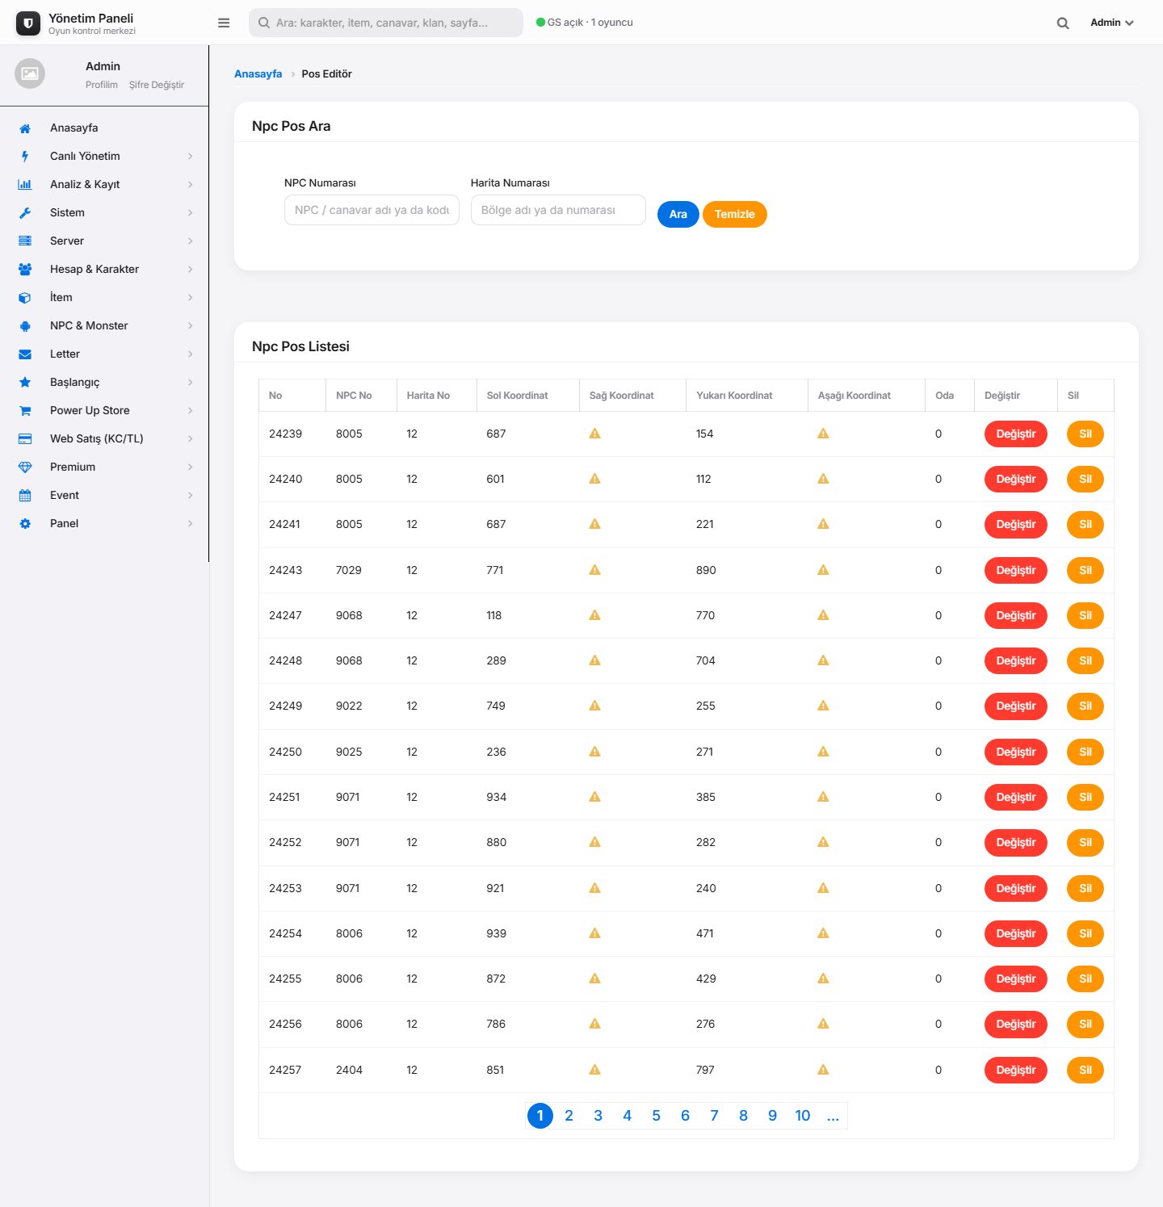Click the blue Ara search button
Image resolution: width=1163 pixels, height=1207 pixels.
click(678, 214)
